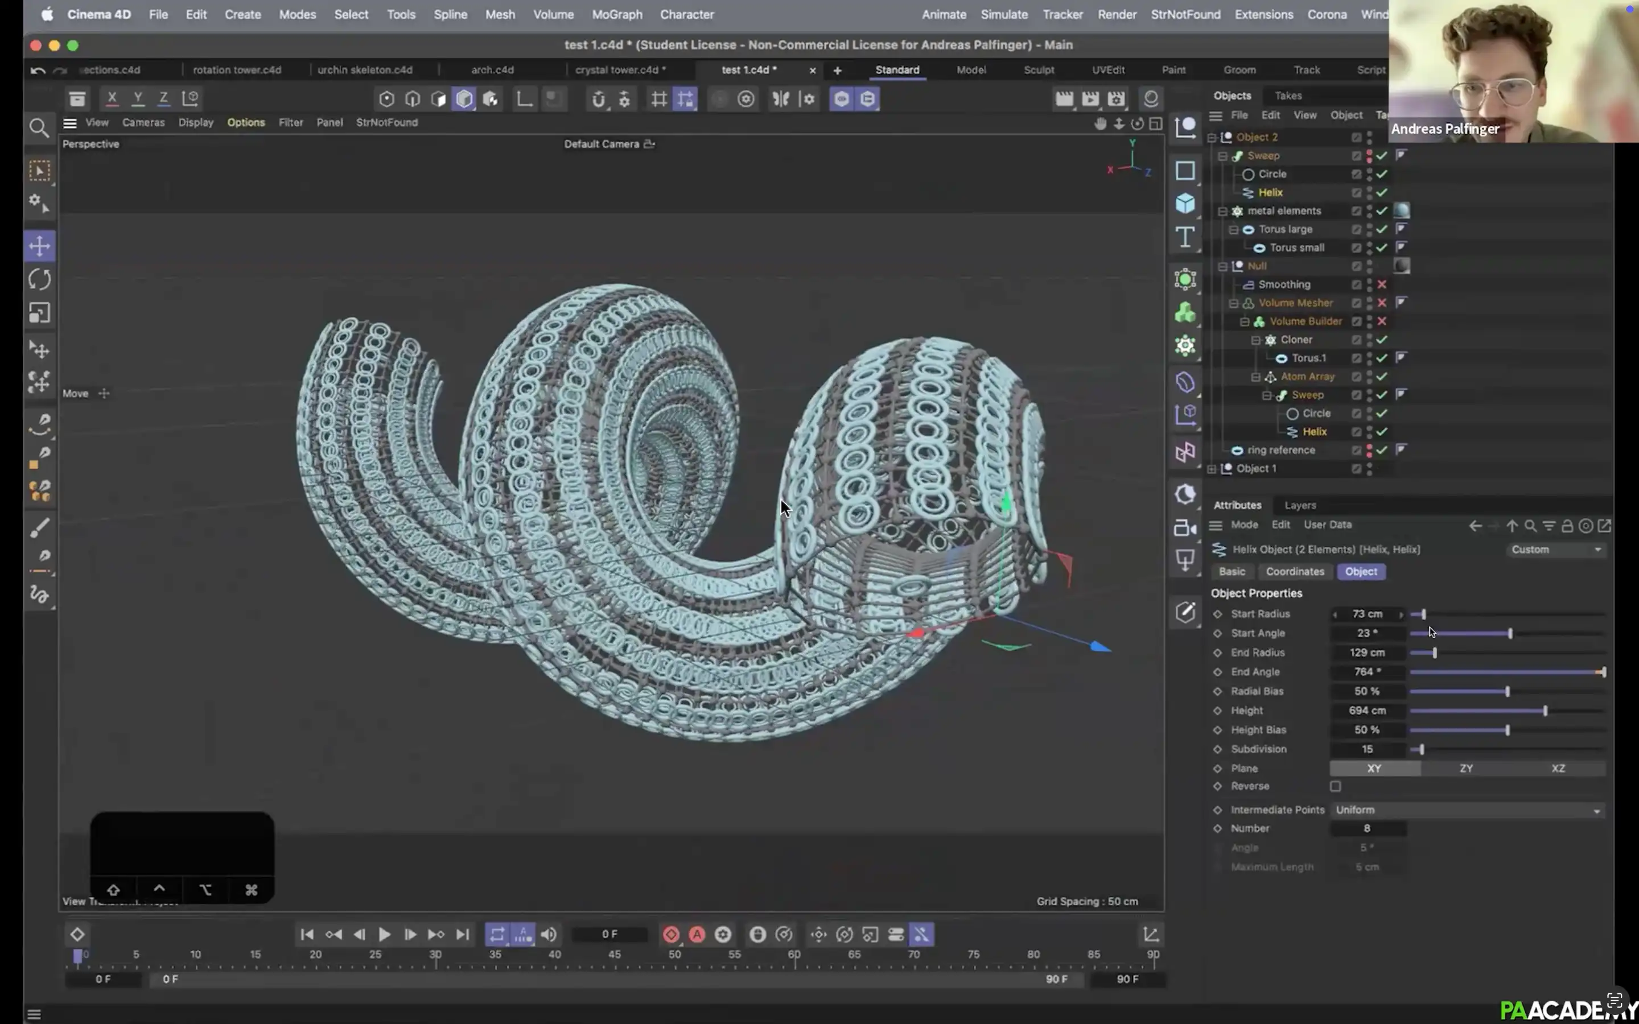Screen dimensions: 1639x1024
Task: Go to the start of animation
Action: point(307,935)
